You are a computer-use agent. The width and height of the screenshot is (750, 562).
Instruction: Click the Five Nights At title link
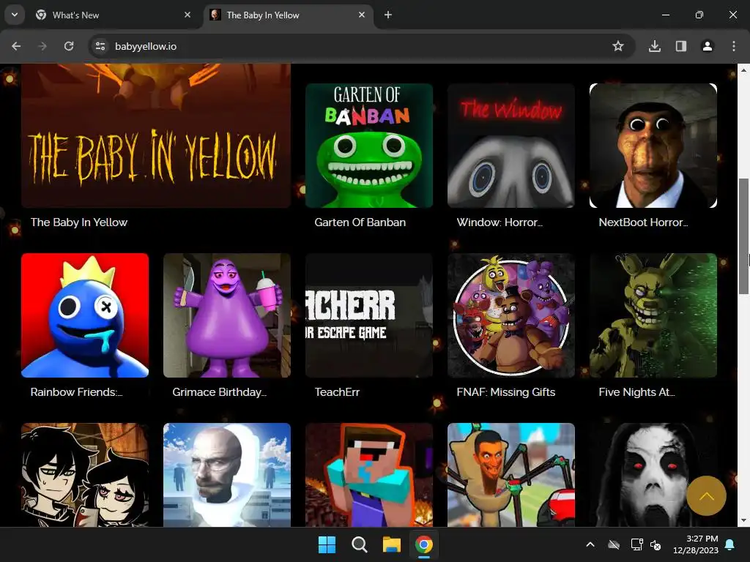(636, 392)
